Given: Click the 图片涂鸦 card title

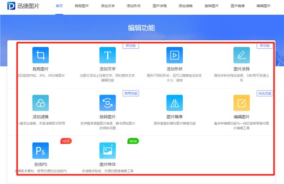Looking at the screenshot, I should [241, 69].
